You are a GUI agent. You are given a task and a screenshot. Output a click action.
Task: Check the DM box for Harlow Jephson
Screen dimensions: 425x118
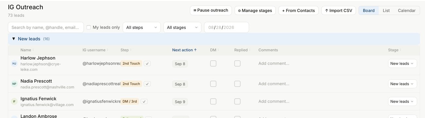pyautogui.click(x=213, y=63)
